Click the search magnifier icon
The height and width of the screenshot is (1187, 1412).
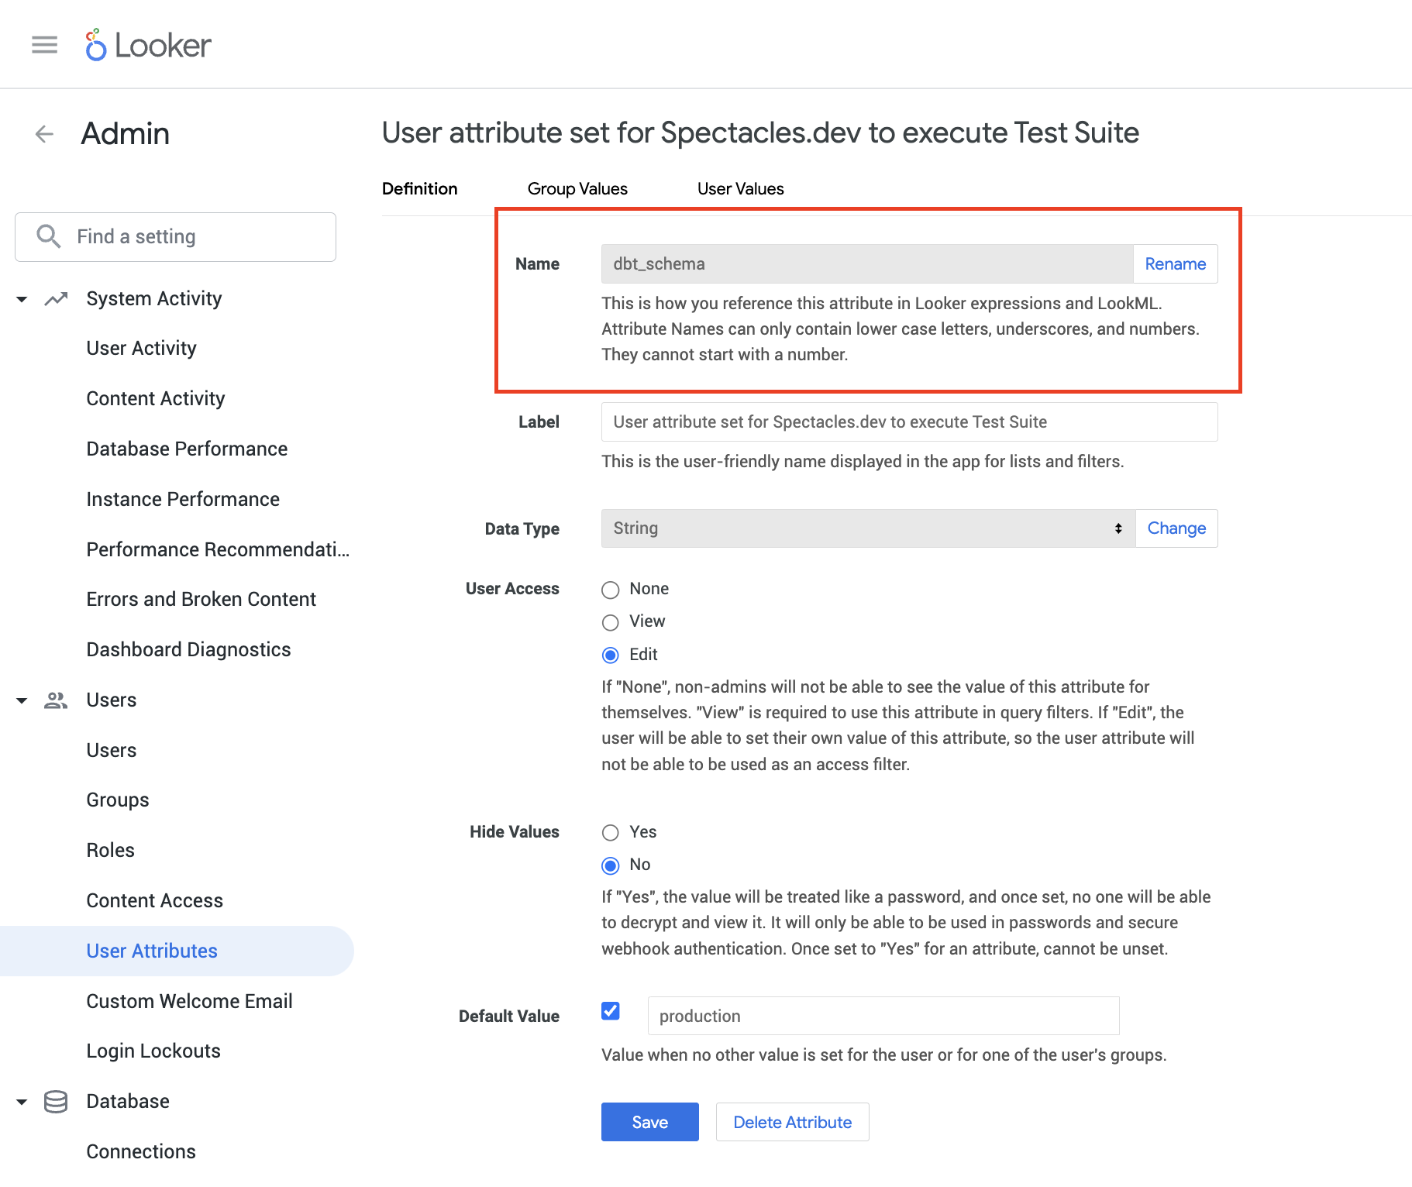(49, 236)
